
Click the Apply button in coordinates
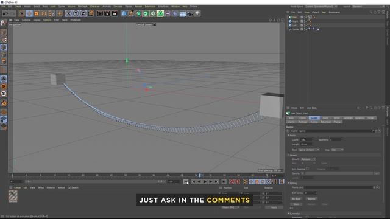[x=274, y=207]
